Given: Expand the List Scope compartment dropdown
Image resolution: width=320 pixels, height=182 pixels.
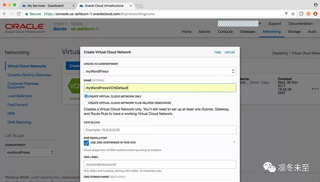Looking at the screenshot, I should tap(30, 152).
